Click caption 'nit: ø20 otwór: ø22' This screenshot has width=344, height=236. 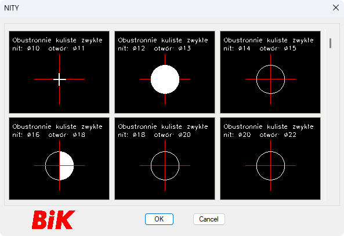tap(260, 135)
